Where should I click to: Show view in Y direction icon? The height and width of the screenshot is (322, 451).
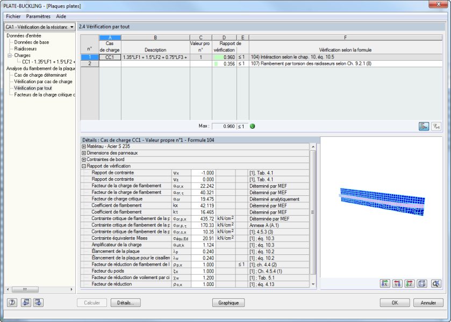[x=397, y=284]
